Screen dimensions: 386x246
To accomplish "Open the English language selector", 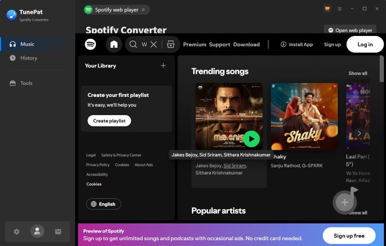I will pyautogui.click(x=103, y=204).
